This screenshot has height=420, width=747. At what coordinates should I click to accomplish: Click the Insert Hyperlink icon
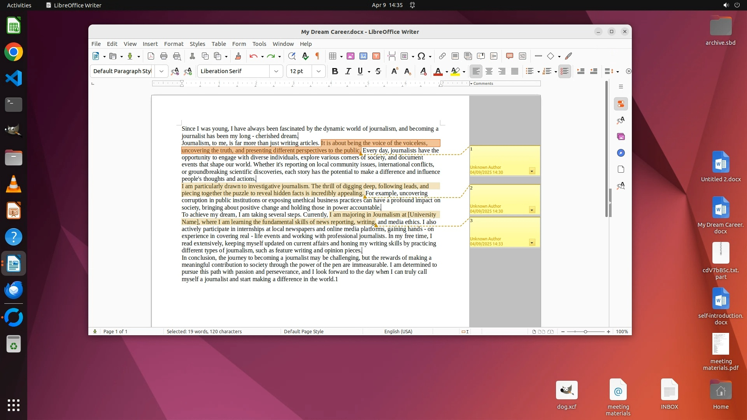(x=442, y=56)
